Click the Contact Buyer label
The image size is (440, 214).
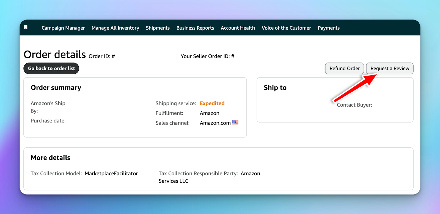tap(354, 105)
